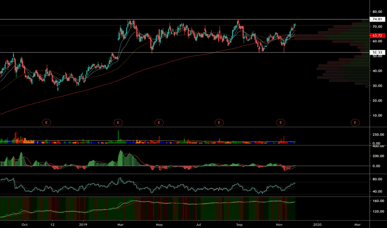
Task: Click the 120.00 label in bottom pane
Action: pyautogui.click(x=378, y=211)
